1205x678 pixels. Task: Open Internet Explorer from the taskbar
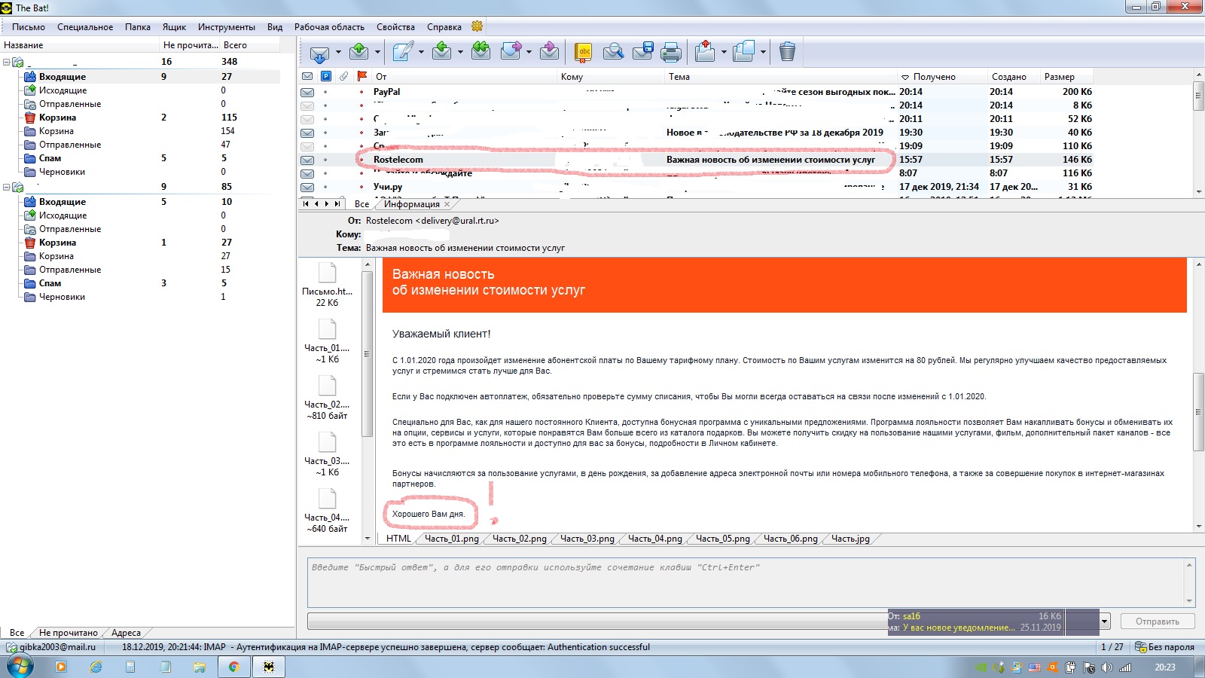[96, 667]
